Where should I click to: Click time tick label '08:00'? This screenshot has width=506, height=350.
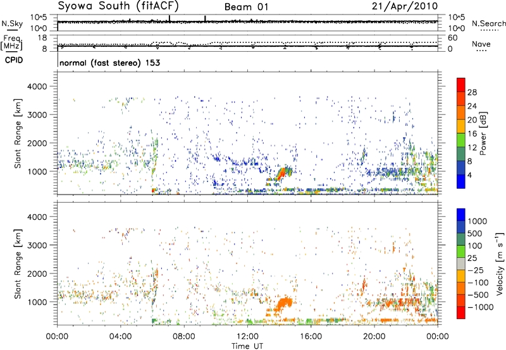184,337
